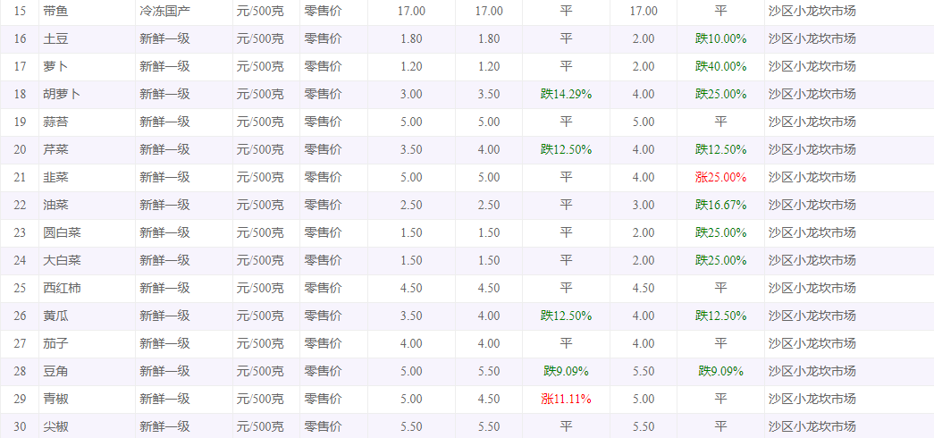The width and height of the screenshot is (934, 438).
Task: Click the red 涨25.00% for 韭菜
Action: pos(720,178)
